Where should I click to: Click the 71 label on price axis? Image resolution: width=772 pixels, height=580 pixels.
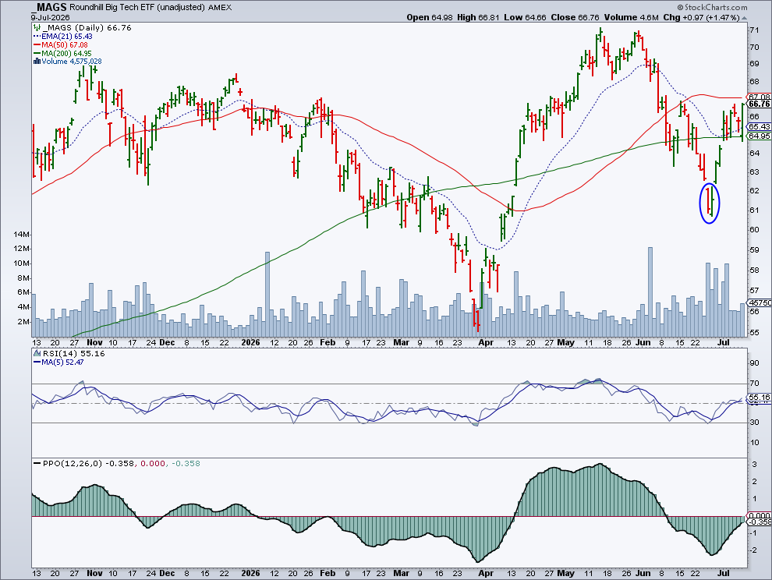tap(754, 30)
